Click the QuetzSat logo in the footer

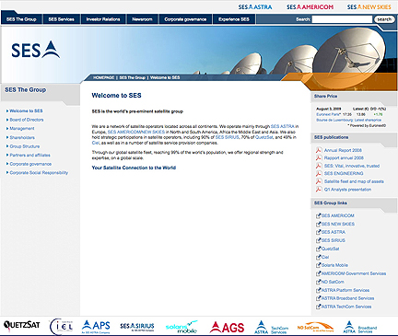[x=22, y=325]
